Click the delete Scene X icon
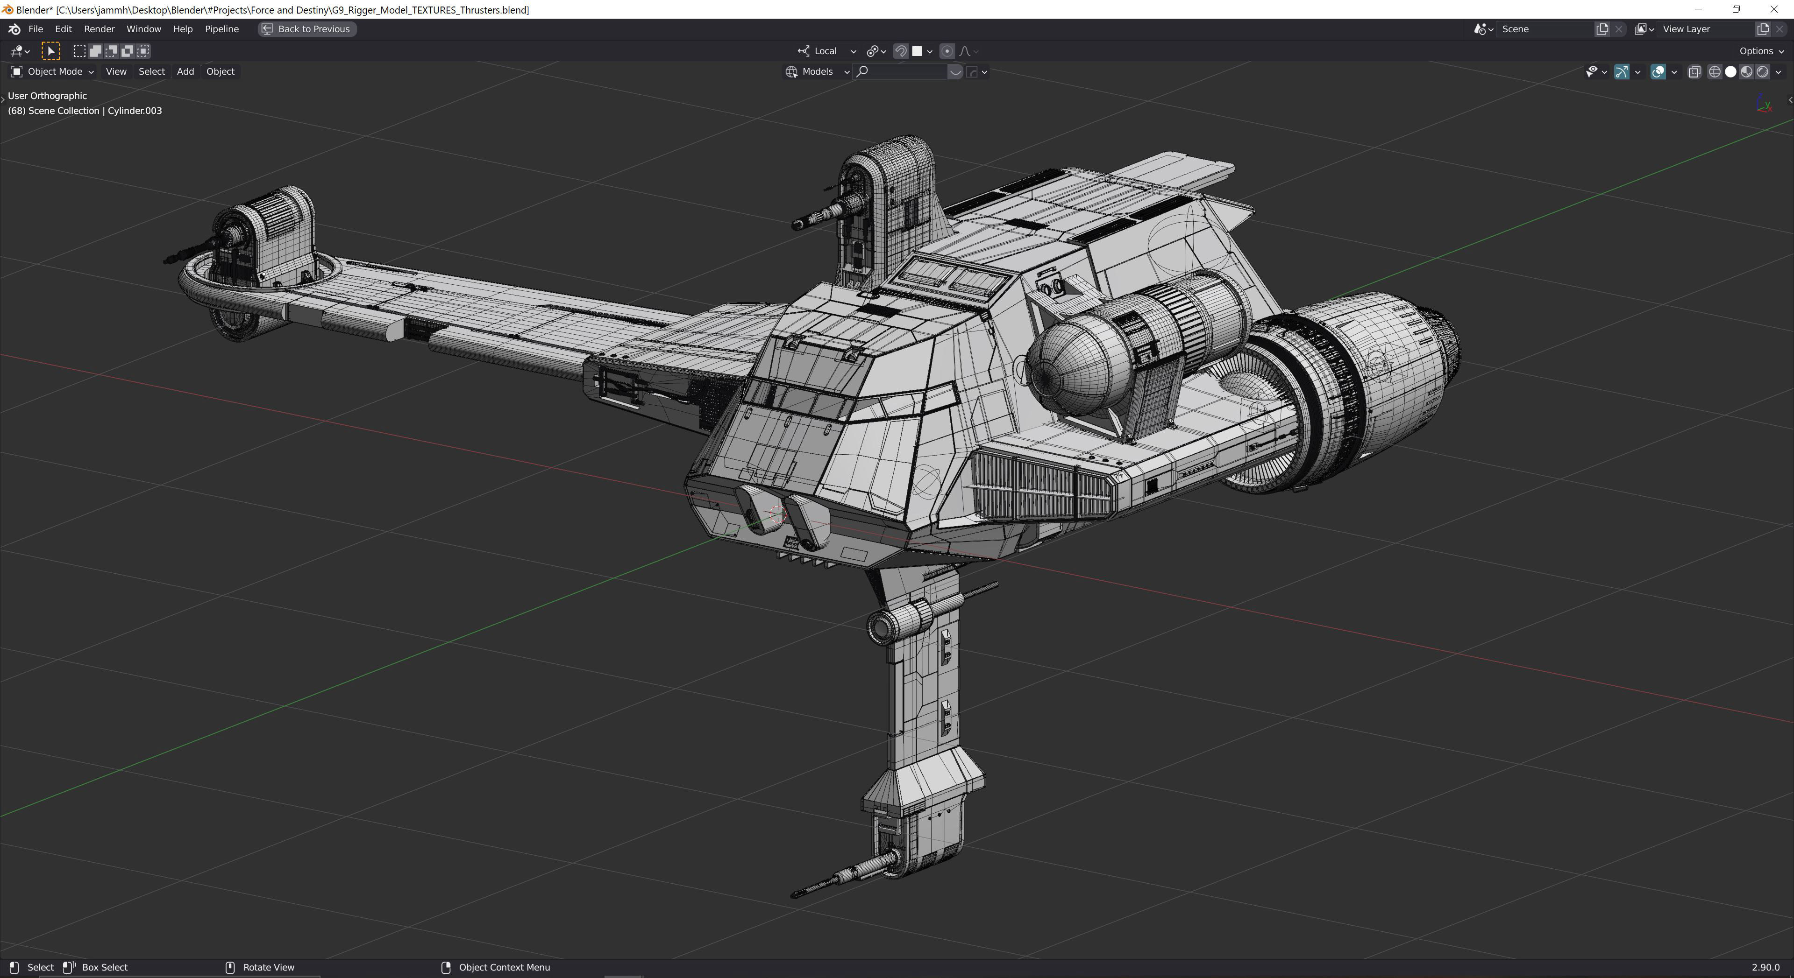This screenshot has width=1794, height=978. click(x=1618, y=29)
